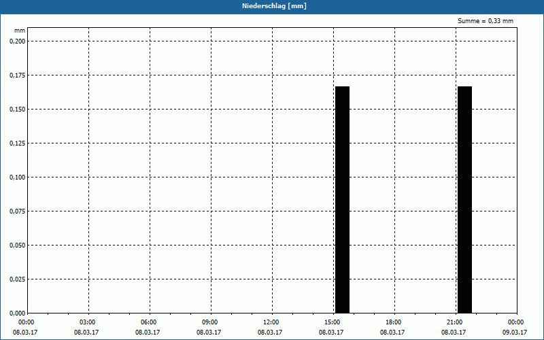Select the Summe = 0,33 mm label
544x340 pixels.
point(486,21)
